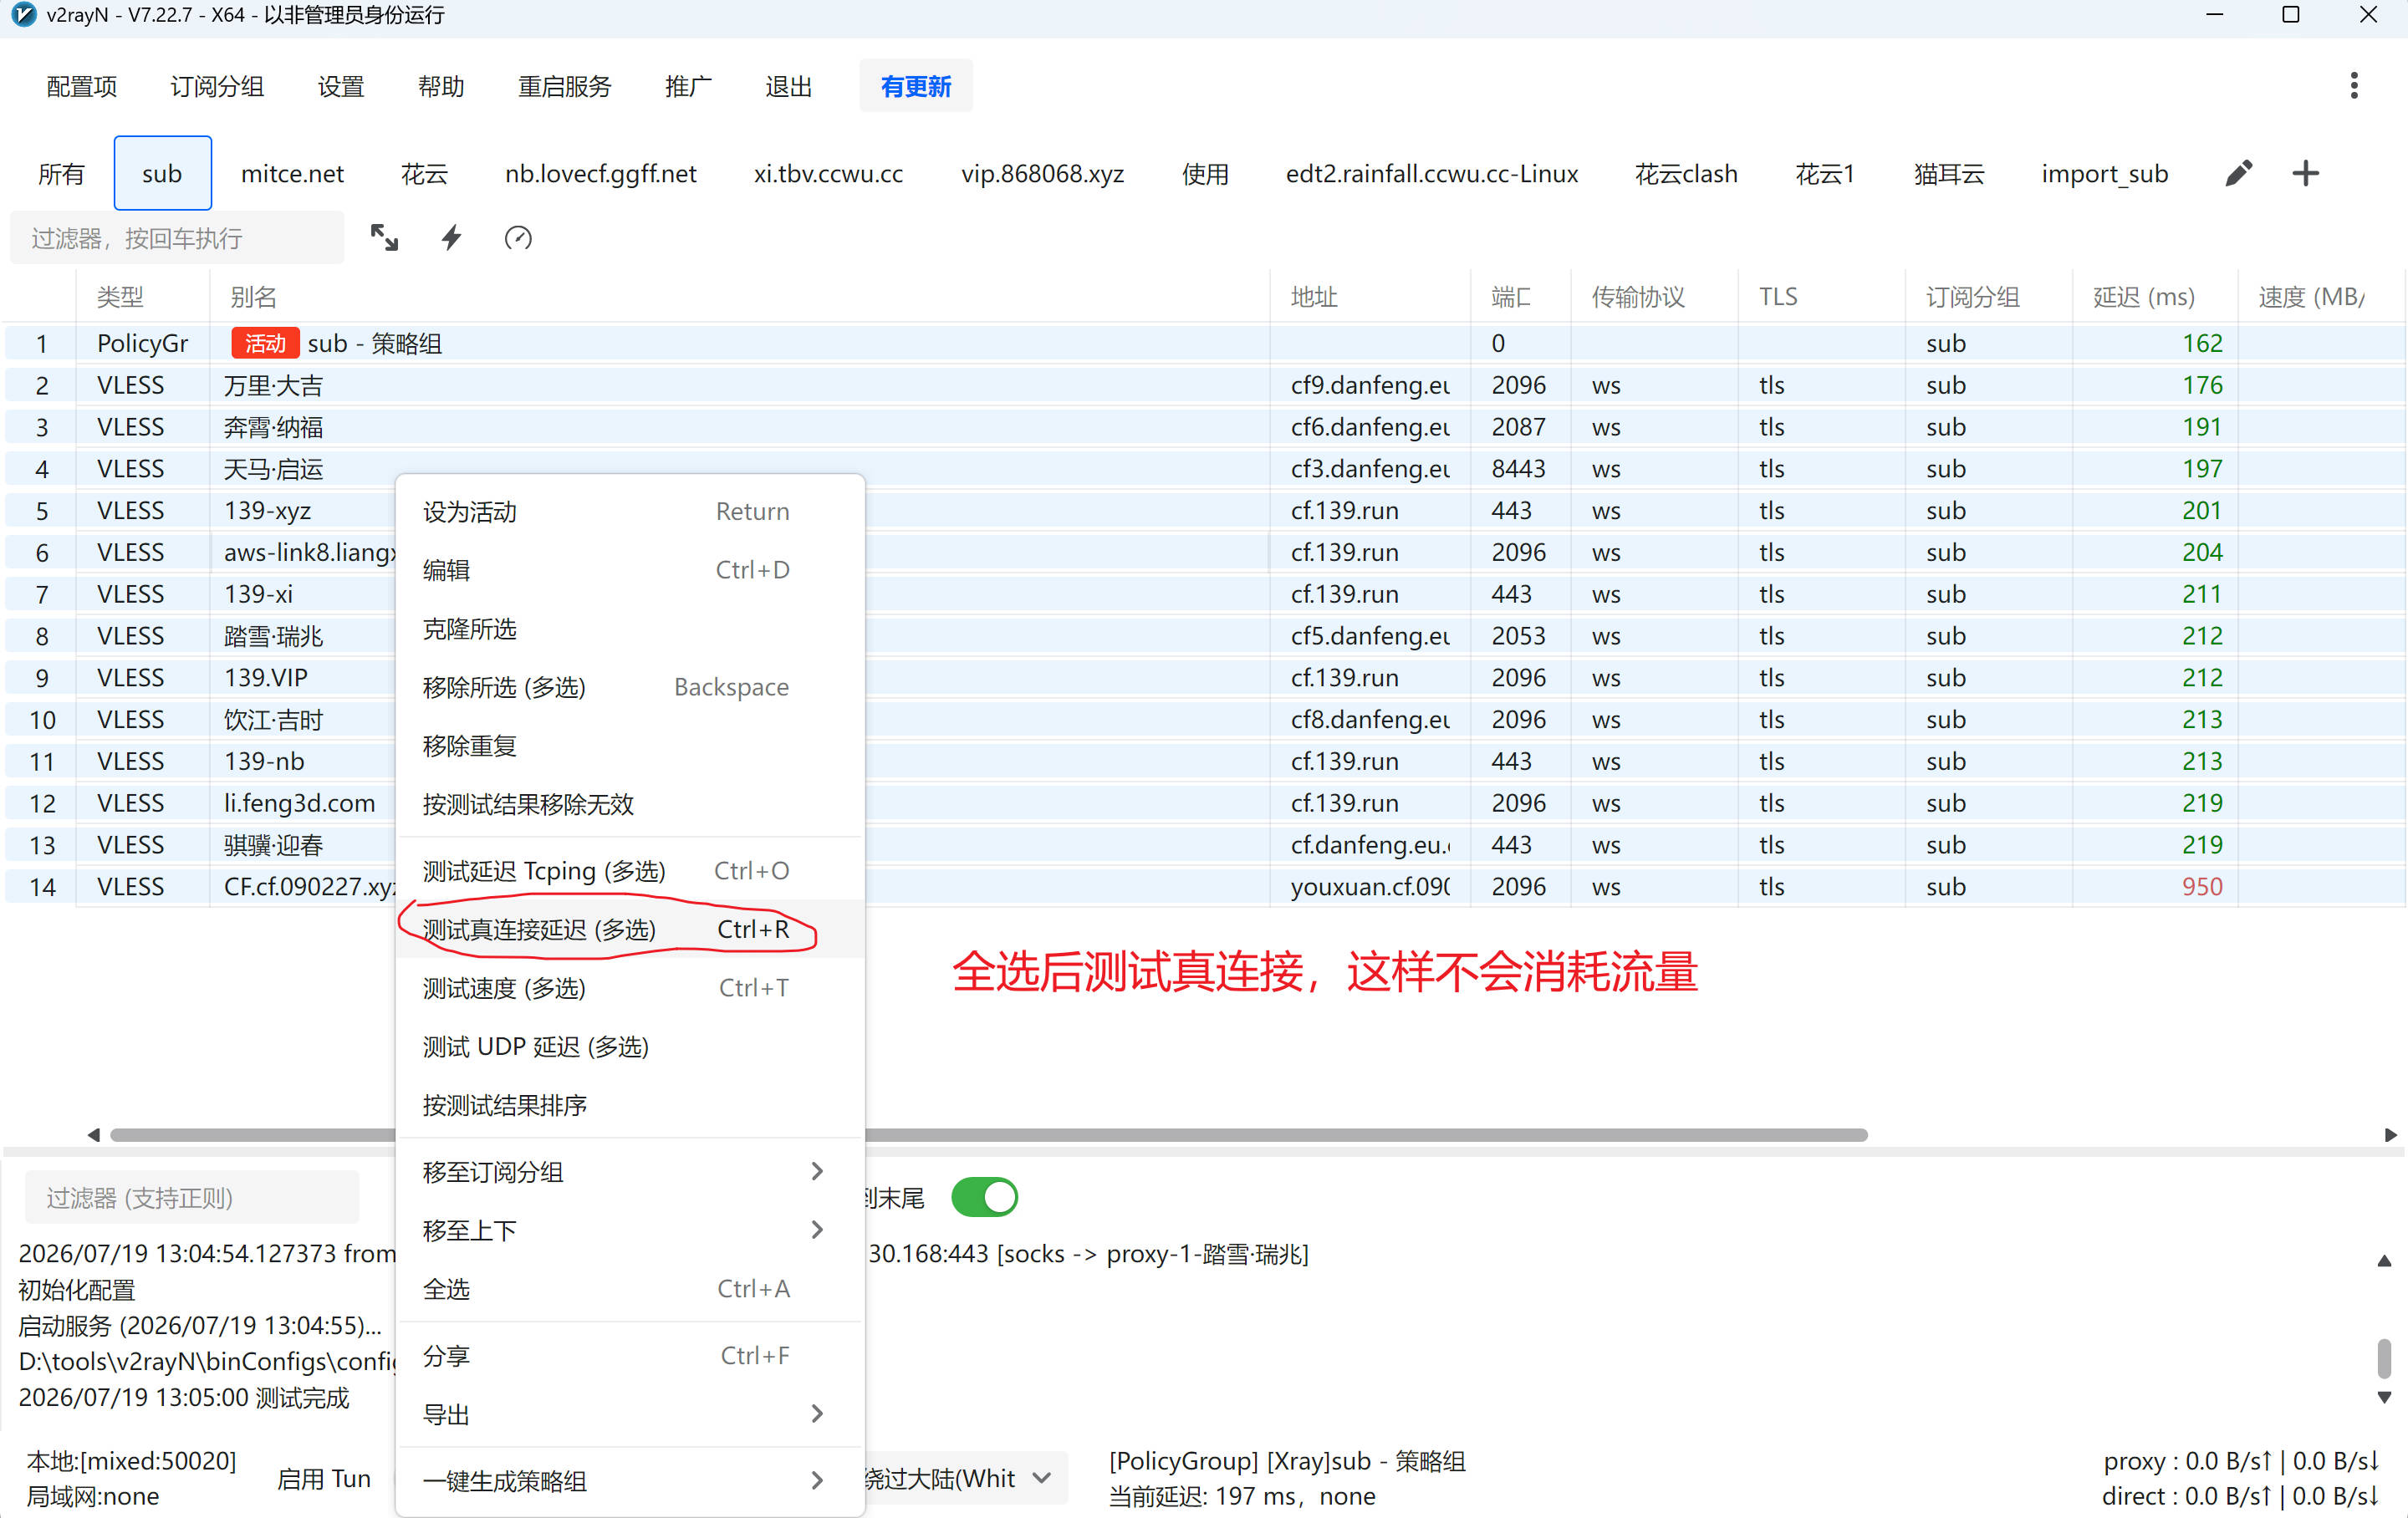Choose 移除所选 (多选) in the context menu

[x=630, y=687]
